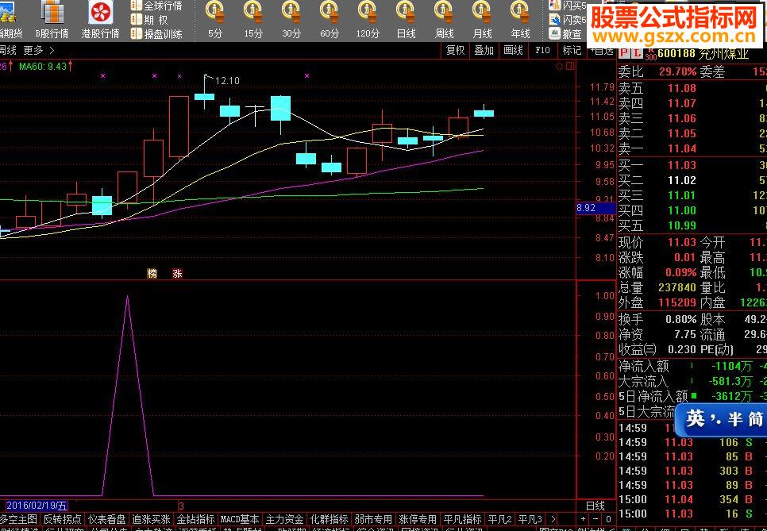Screen dimensions: 767x531
Task: Toggle IME 英 language mode
Action: [696, 419]
